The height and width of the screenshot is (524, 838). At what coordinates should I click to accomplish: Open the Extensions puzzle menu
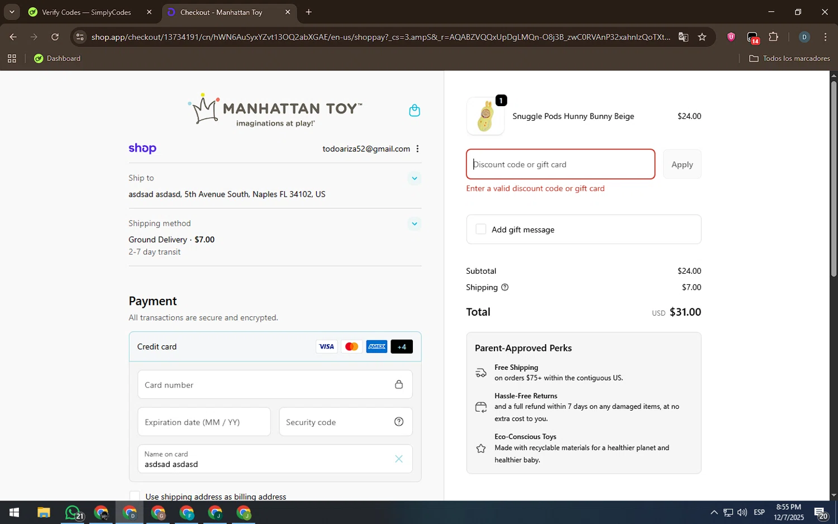tap(774, 37)
